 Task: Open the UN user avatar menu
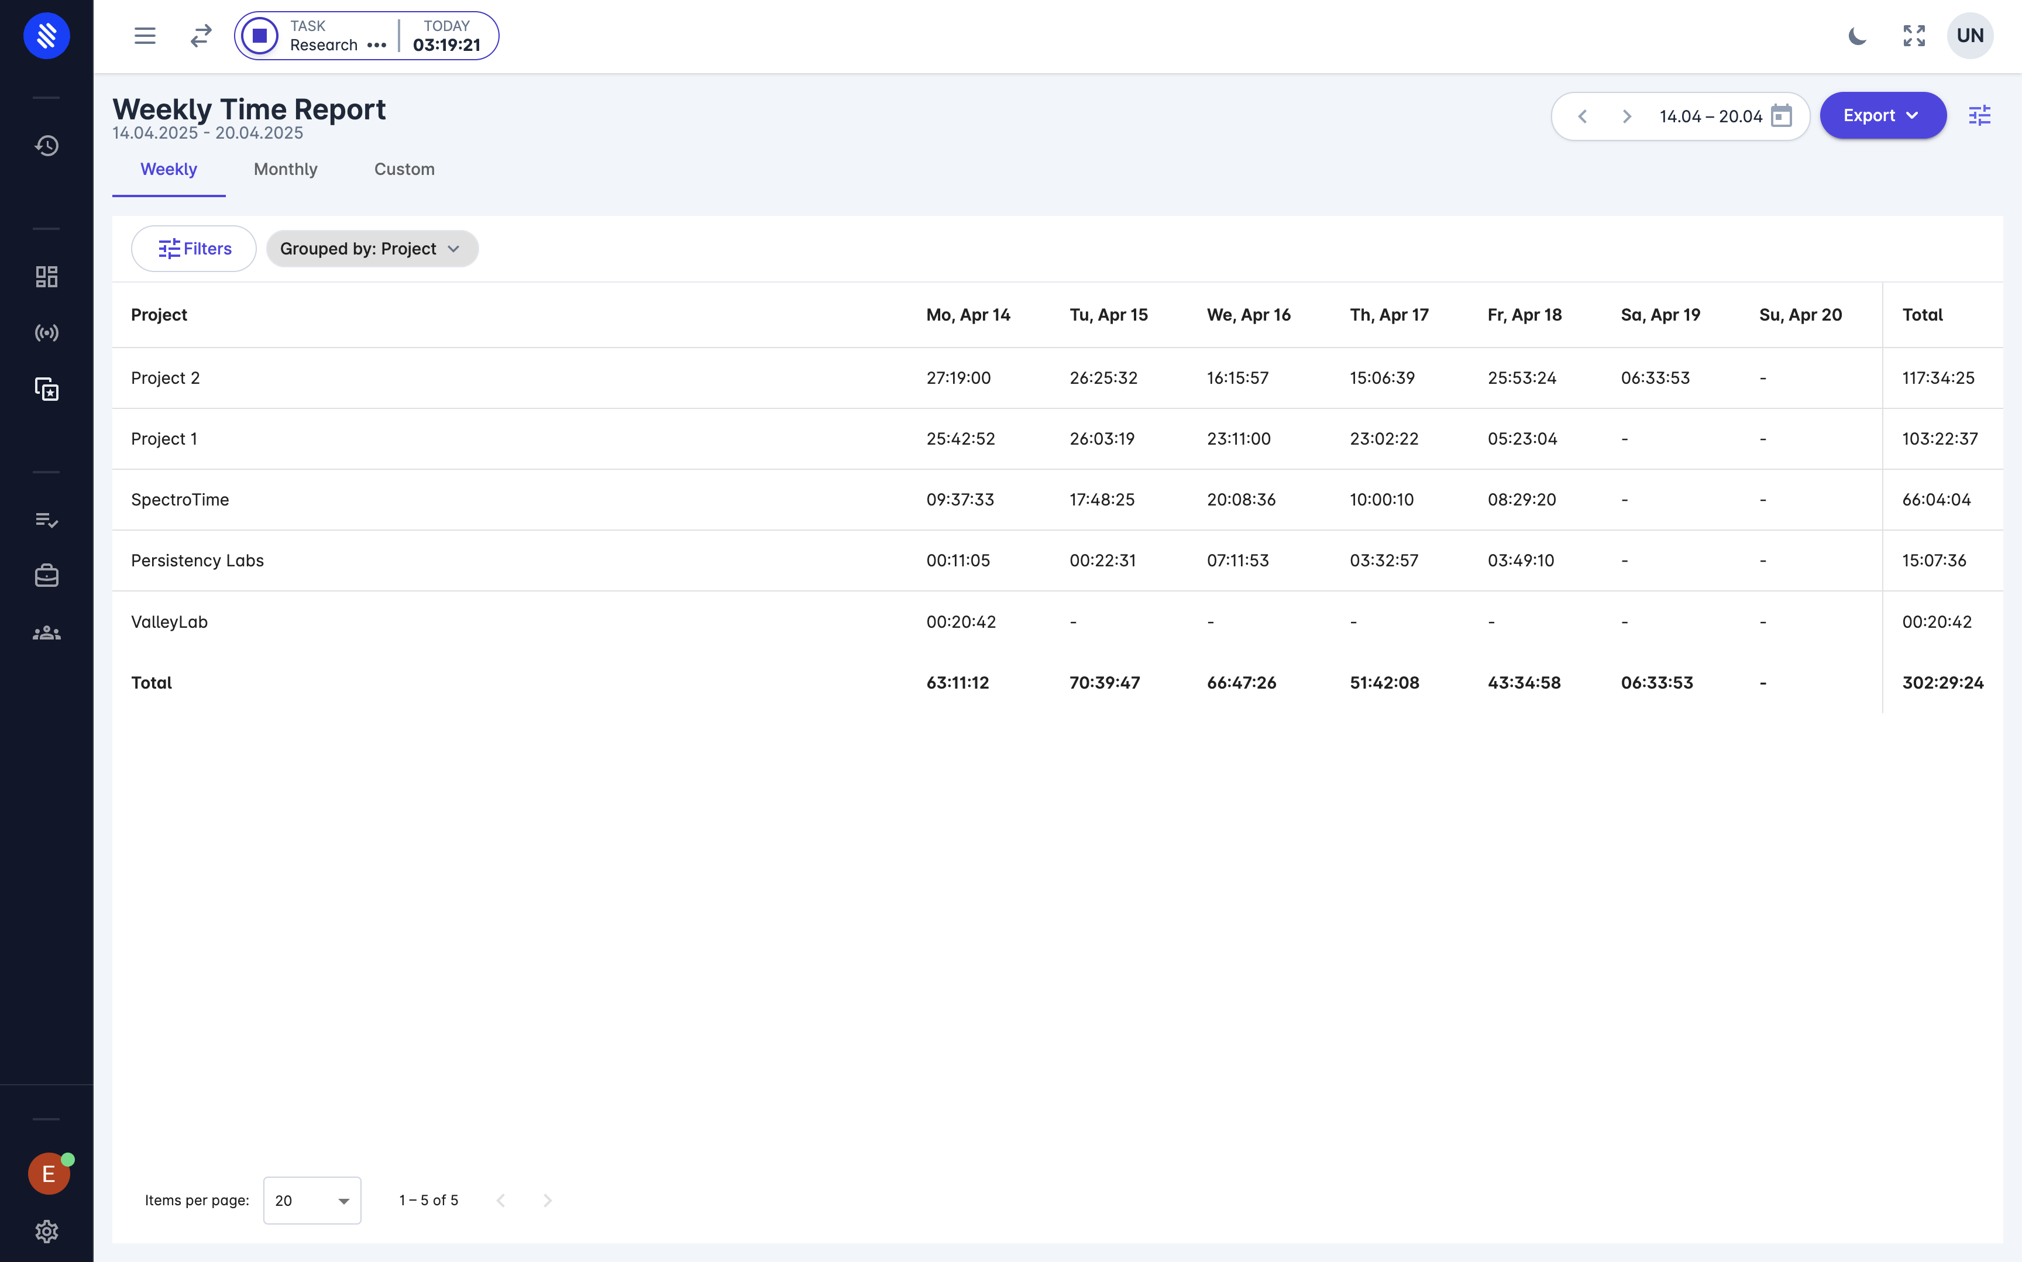(x=1969, y=36)
